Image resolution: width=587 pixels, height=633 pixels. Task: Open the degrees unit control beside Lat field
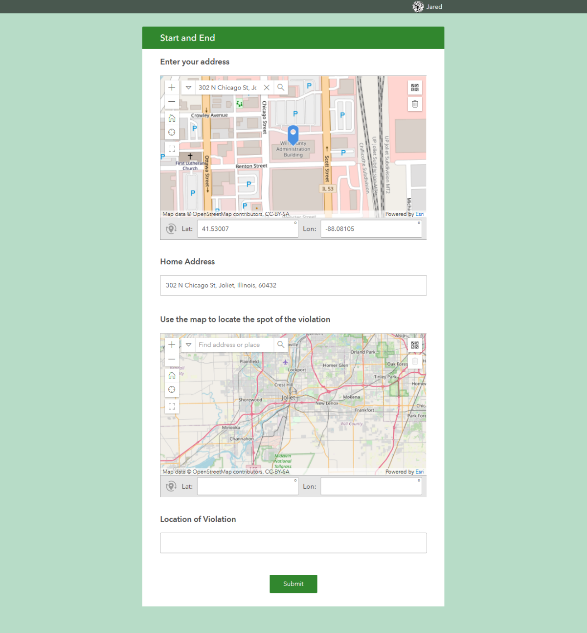pyautogui.click(x=295, y=223)
